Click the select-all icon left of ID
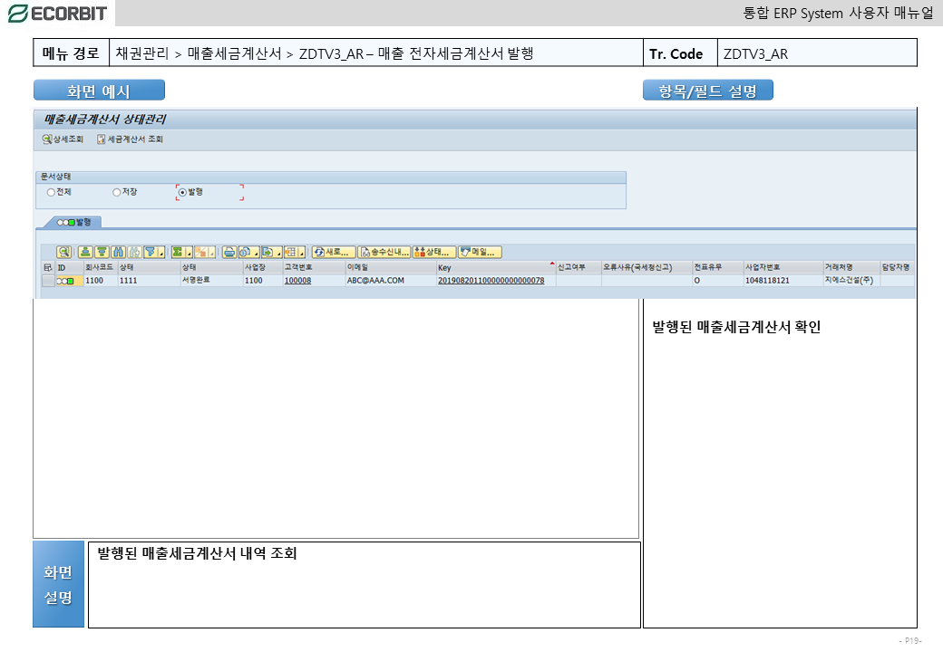Viewport: 943px width, 652px height. click(x=48, y=268)
